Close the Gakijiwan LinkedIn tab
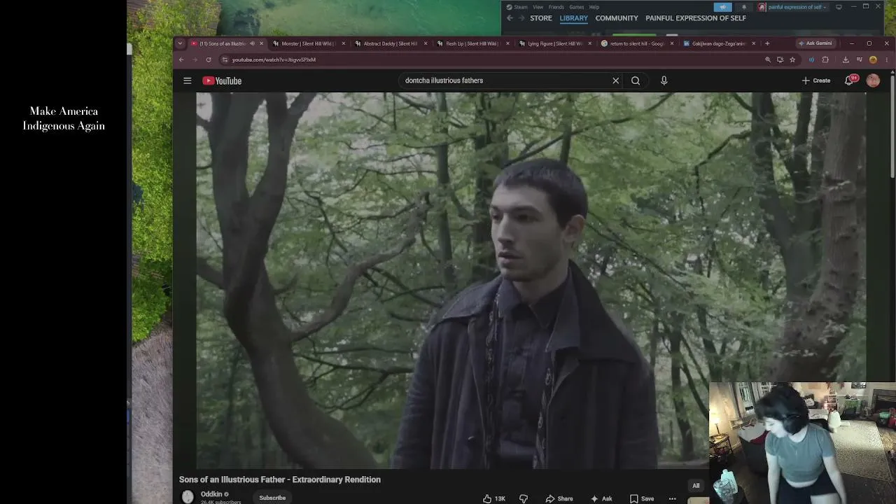Viewport: 896px width, 504px height. tap(754, 43)
